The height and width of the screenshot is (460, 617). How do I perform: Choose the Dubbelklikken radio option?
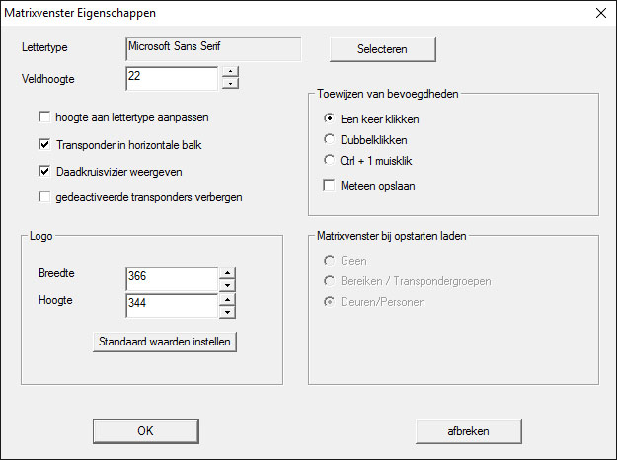pyautogui.click(x=330, y=139)
